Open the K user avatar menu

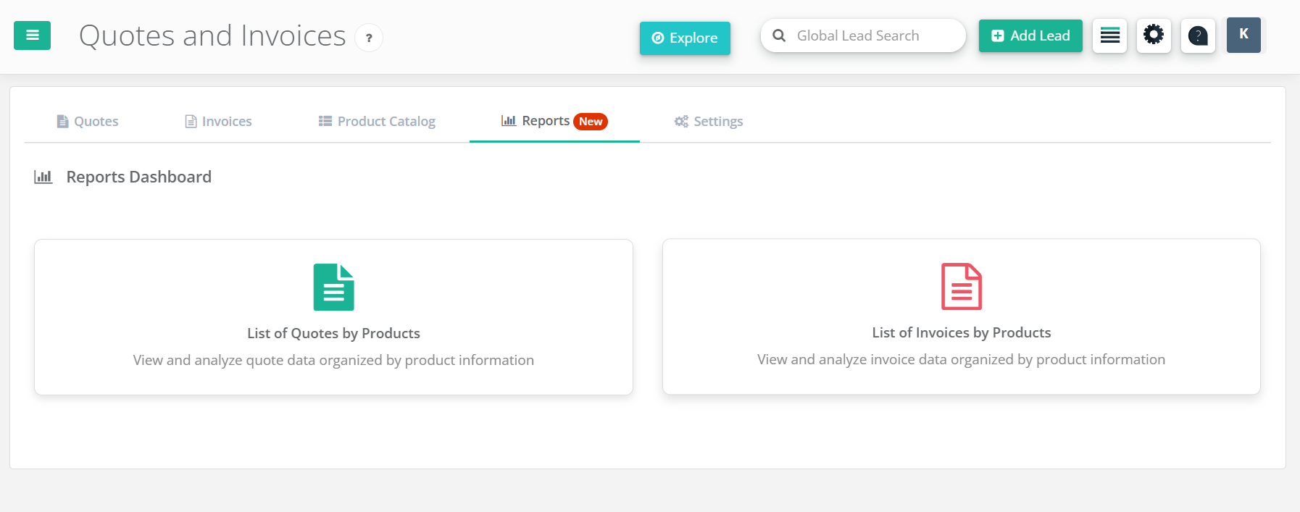(1243, 35)
